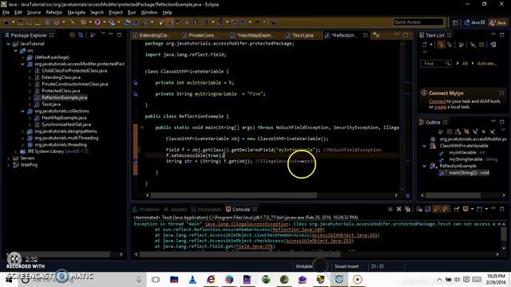Click the Connect link in Connect Mylyn
511x287 pixels.
point(438,101)
